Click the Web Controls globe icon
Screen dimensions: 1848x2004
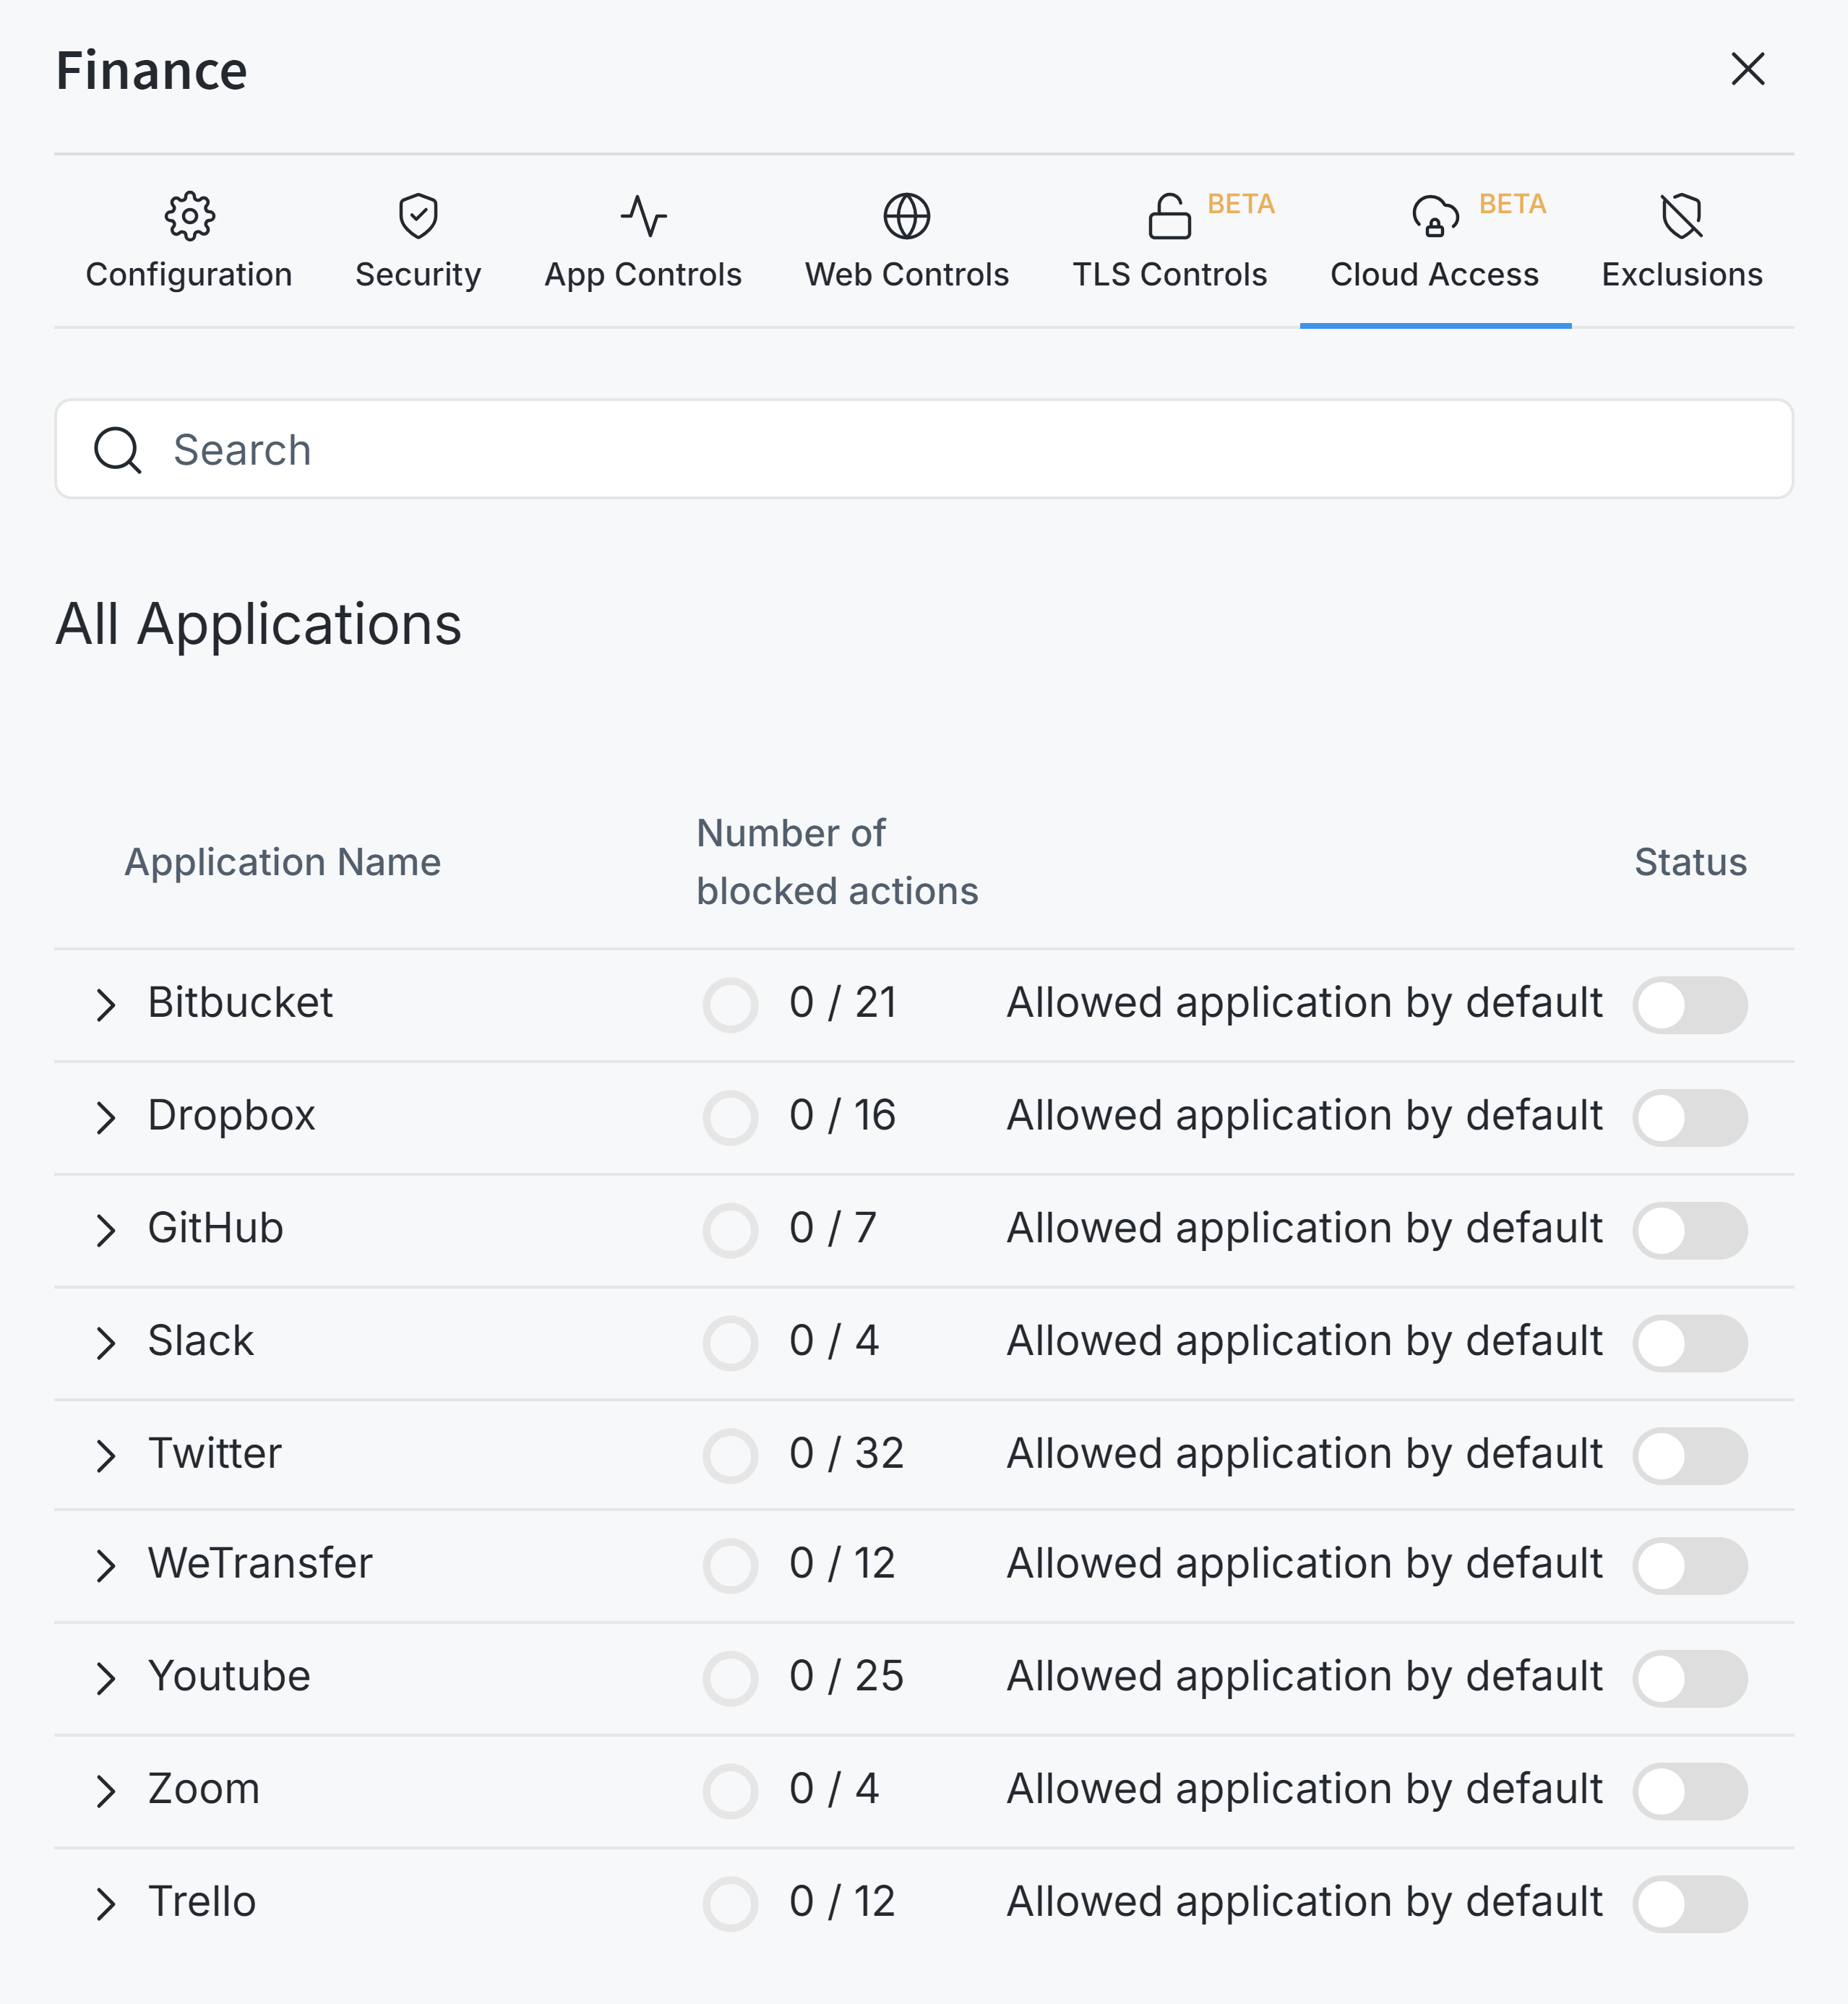click(x=907, y=216)
